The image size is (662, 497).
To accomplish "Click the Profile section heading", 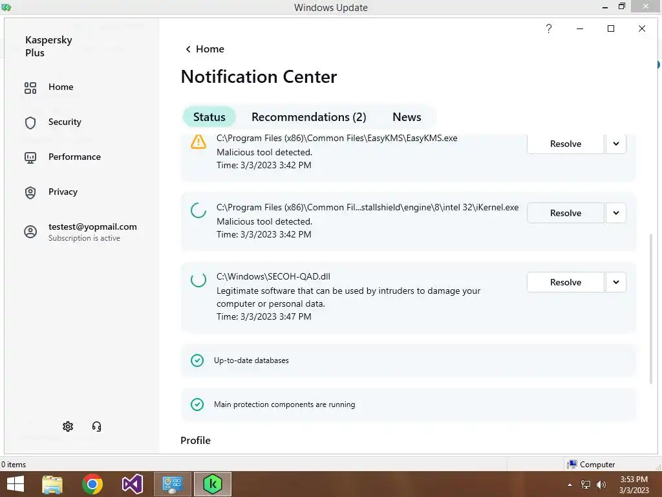I will click(195, 440).
